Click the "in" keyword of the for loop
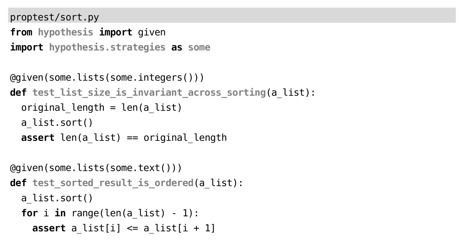Viewport: 462px width, 240px height. pos(60,213)
